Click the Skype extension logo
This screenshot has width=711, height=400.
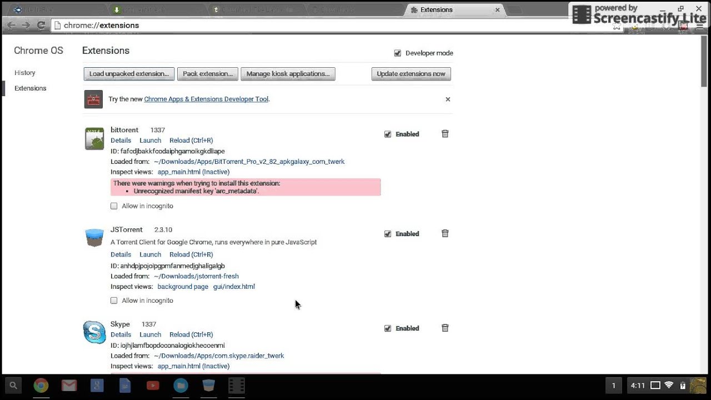coord(94,332)
